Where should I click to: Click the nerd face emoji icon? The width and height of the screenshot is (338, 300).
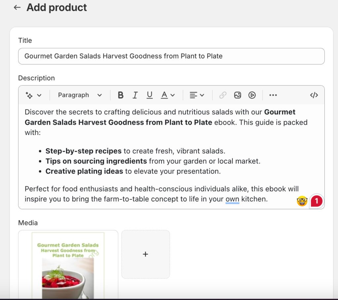tap(302, 201)
